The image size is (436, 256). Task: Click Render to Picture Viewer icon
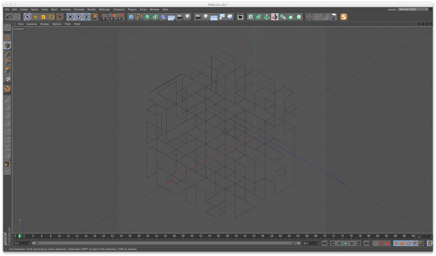pyautogui.click(x=112, y=17)
